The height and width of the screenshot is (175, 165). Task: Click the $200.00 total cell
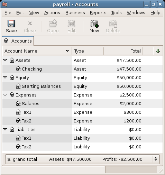132,121
